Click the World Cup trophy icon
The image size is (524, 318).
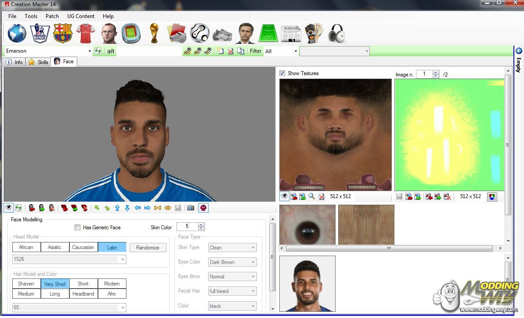(154, 33)
